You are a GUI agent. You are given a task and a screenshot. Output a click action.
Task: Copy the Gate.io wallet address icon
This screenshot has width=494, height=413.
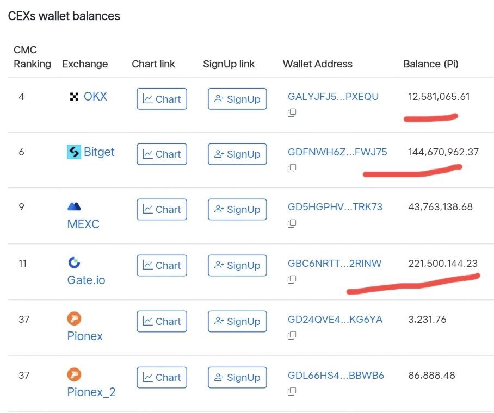(x=292, y=279)
